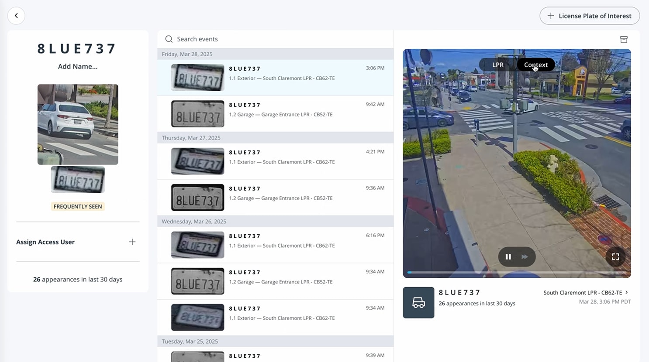The height and width of the screenshot is (362, 649).
Task: Open the plate crop thumbnail in left panel
Action: (x=78, y=179)
